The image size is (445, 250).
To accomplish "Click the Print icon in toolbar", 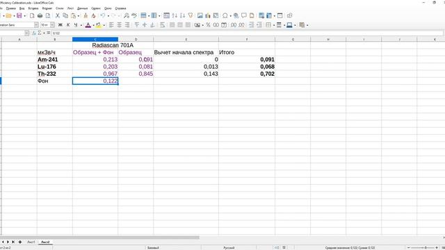I will (40, 15).
